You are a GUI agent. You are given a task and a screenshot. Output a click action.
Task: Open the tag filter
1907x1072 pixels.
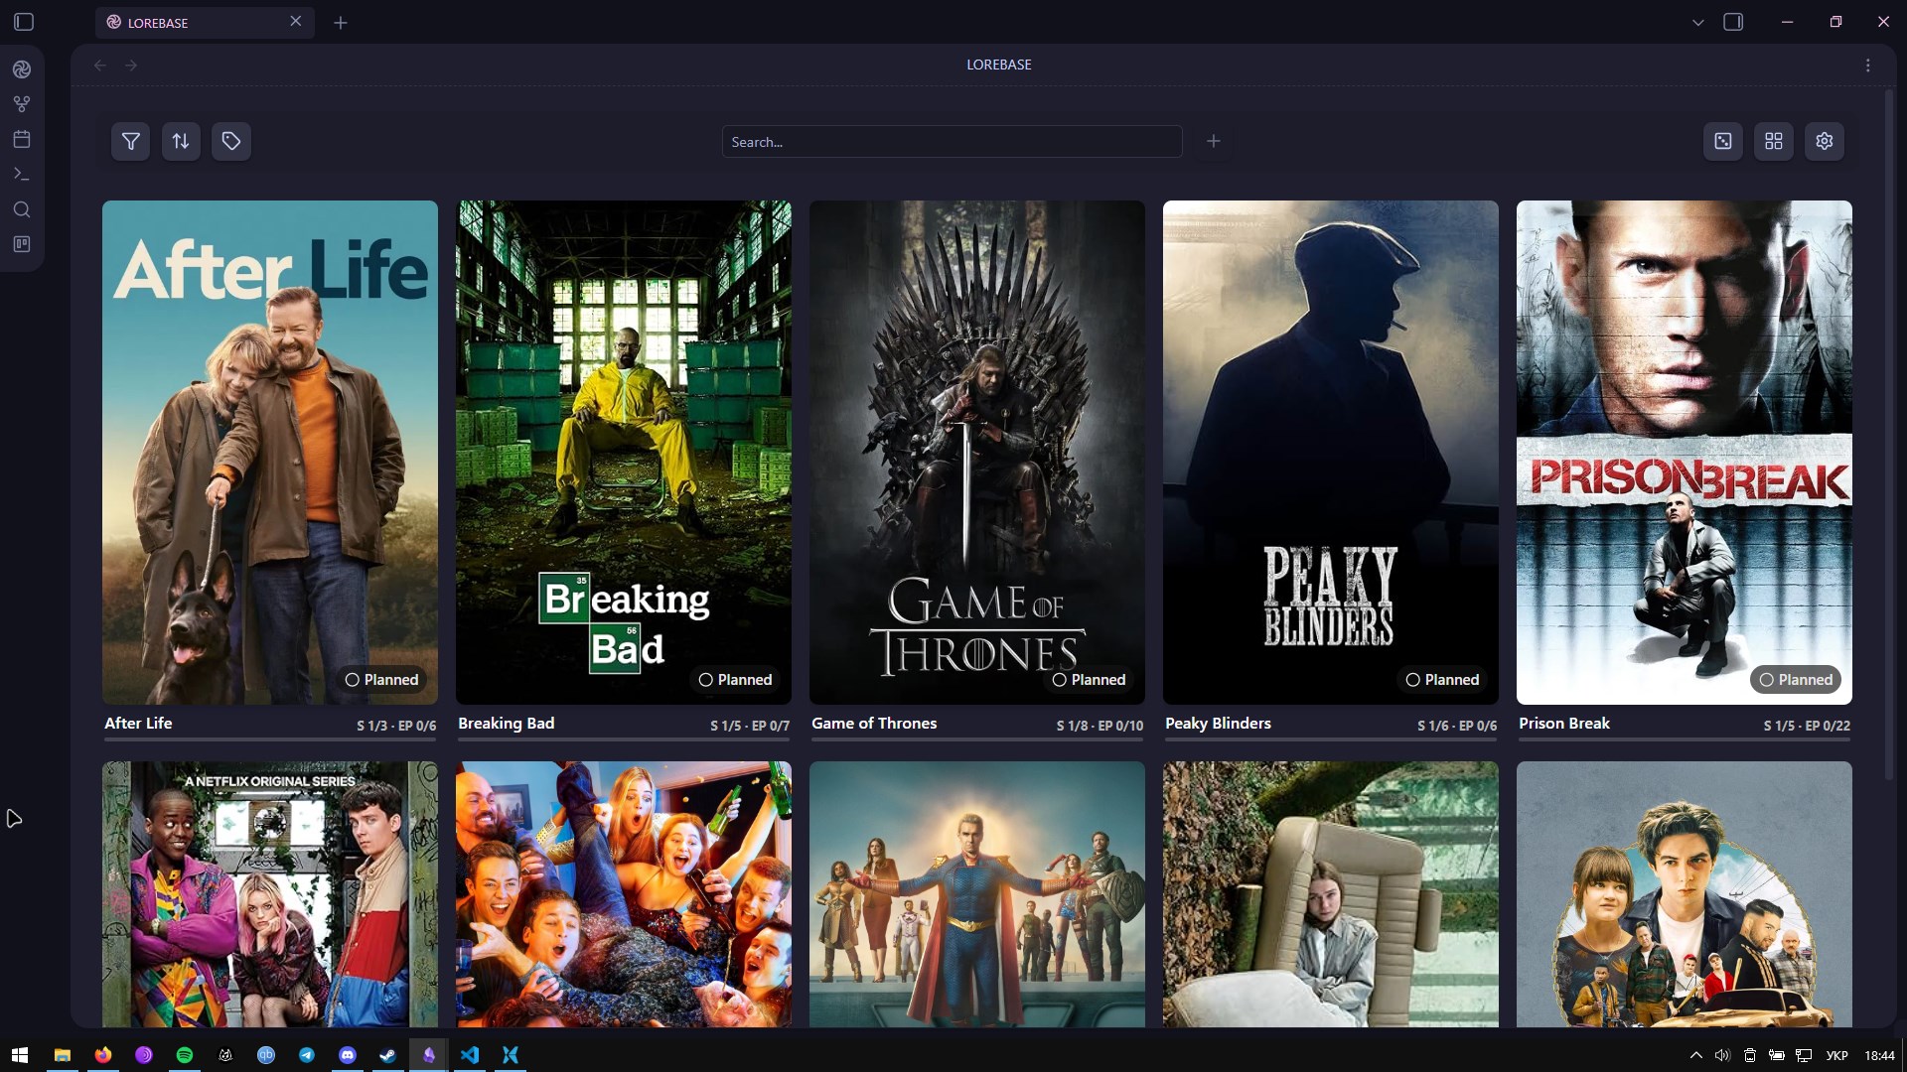tap(231, 141)
